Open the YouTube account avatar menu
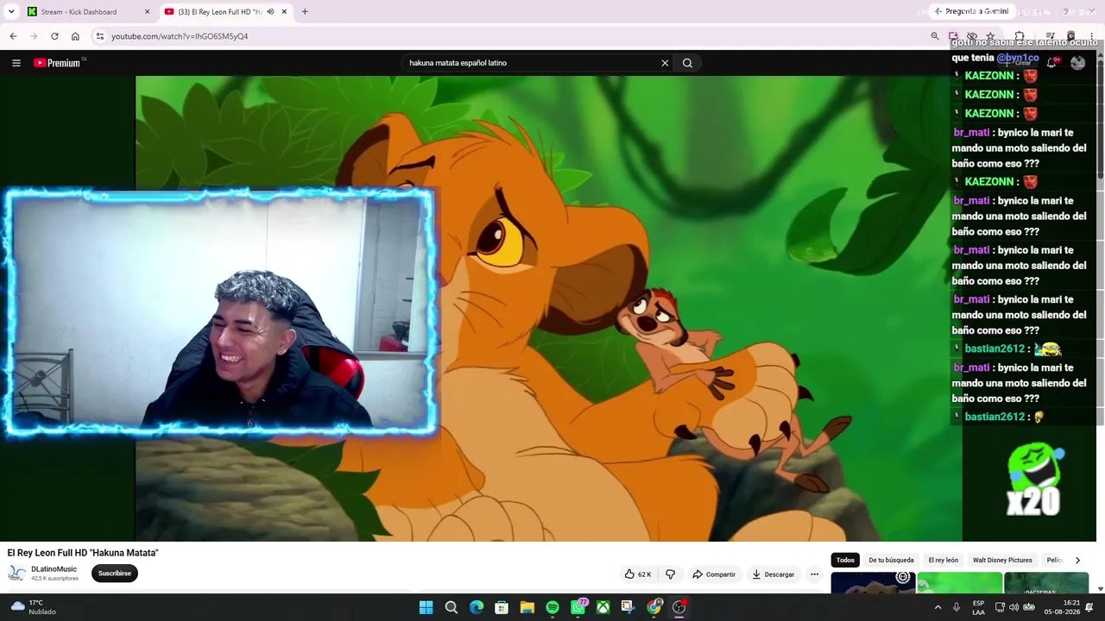The width and height of the screenshot is (1105, 621). 1077,63
